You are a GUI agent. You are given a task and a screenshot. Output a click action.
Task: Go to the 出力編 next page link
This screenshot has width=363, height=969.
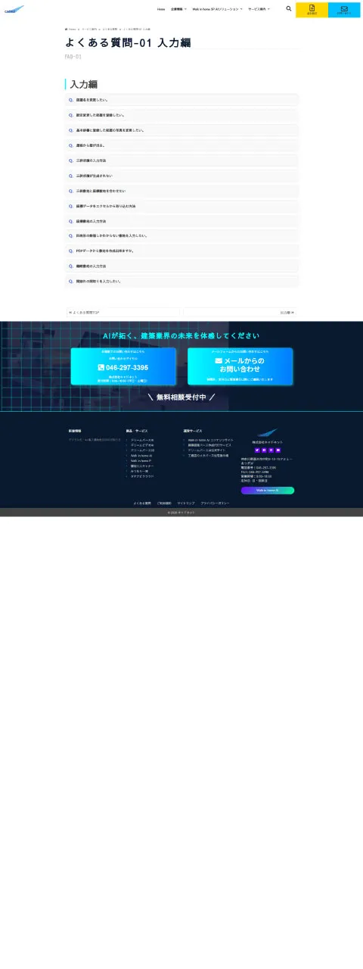(240, 312)
